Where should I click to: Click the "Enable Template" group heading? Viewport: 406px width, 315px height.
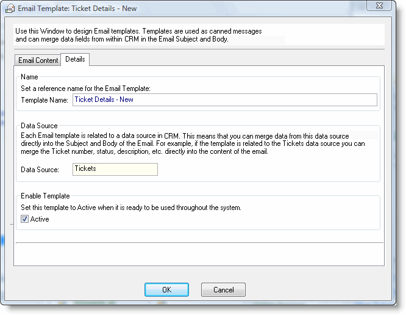[x=45, y=196]
